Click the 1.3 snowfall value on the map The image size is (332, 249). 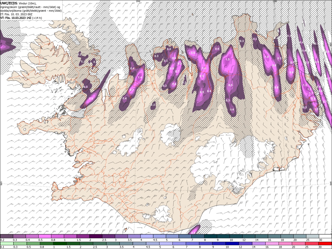(305, 85)
